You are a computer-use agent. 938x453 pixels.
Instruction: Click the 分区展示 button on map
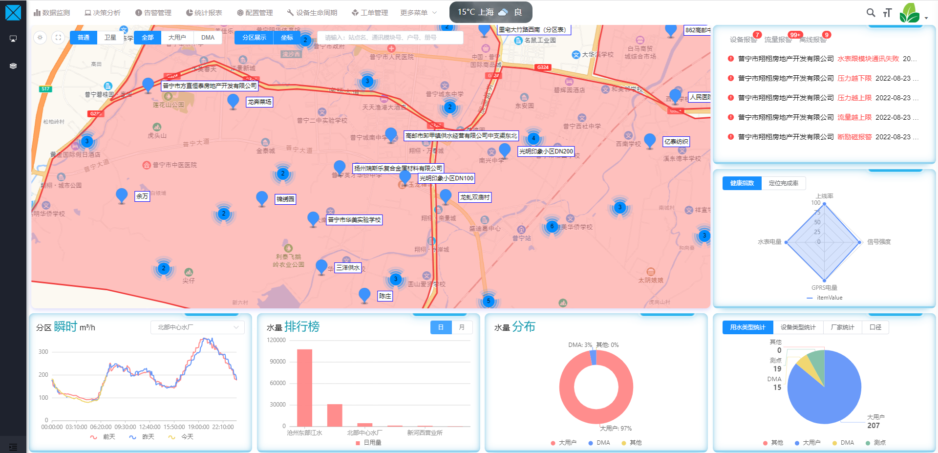[x=254, y=38]
